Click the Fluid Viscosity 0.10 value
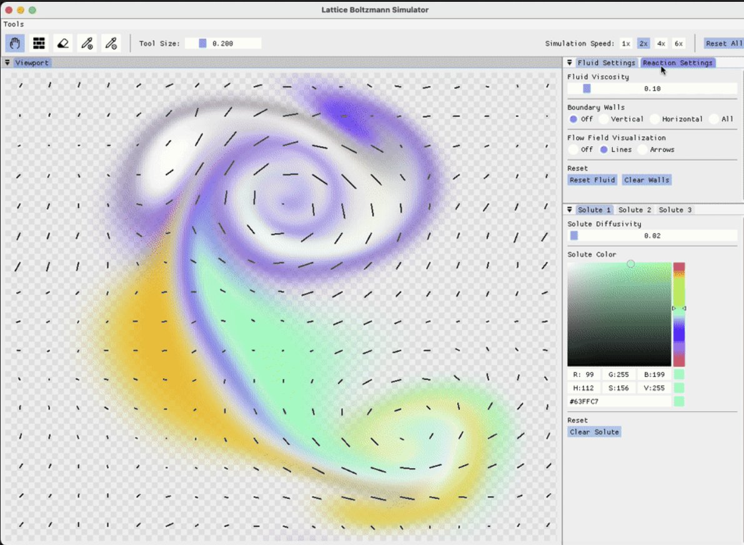This screenshot has width=744, height=545. [x=652, y=88]
